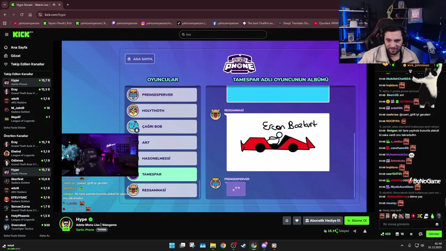Open Odisnos channel in recommended list
This screenshot has height=251, width=446.
26,162
